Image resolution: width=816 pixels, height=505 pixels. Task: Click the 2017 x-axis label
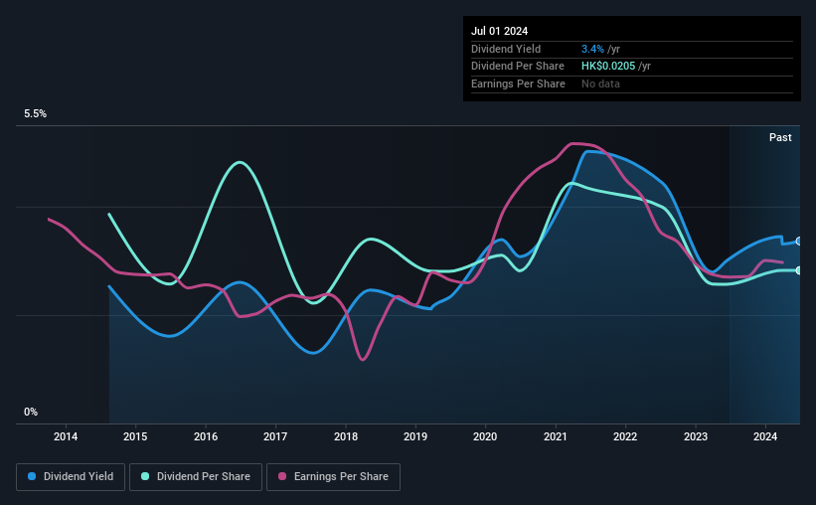point(275,436)
